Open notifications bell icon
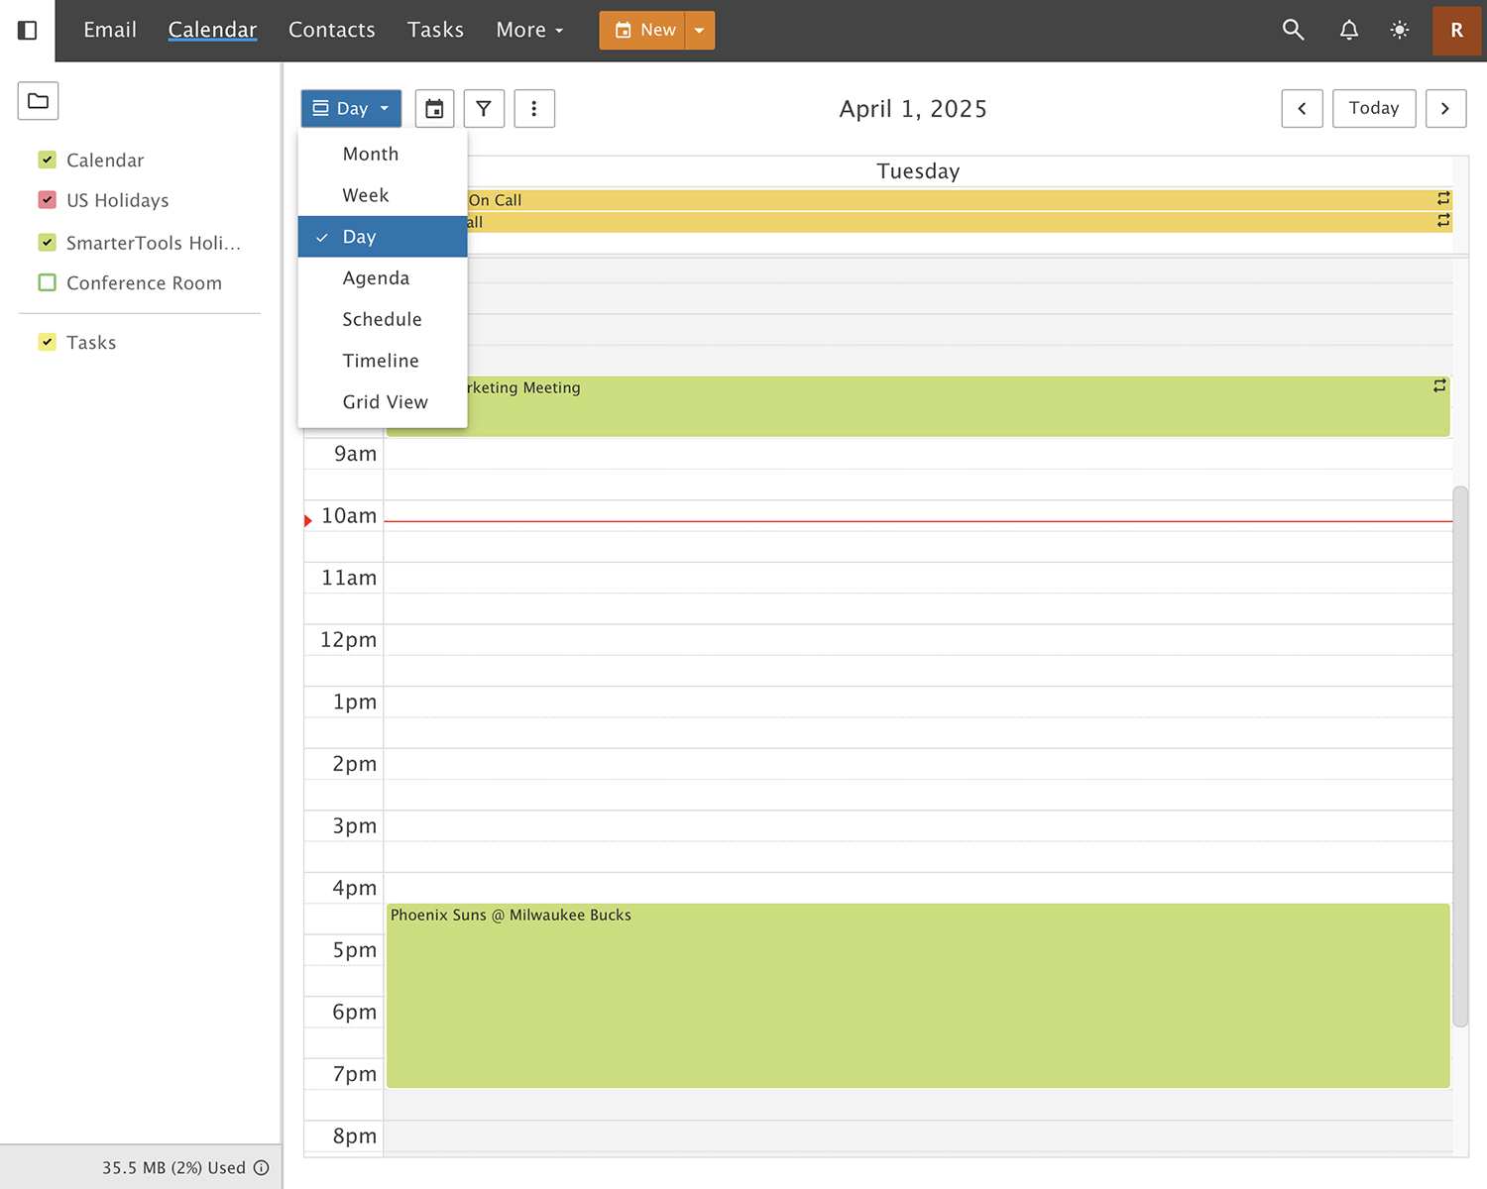Viewport: 1487px width, 1189px height. click(1348, 30)
